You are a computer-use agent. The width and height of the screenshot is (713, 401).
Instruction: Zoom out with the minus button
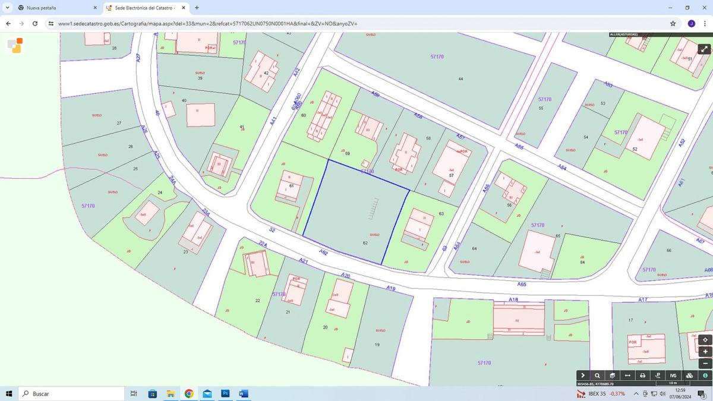click(x=705, y=363)
